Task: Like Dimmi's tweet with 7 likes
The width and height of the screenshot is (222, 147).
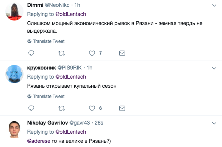Action: tap(92, 53)
